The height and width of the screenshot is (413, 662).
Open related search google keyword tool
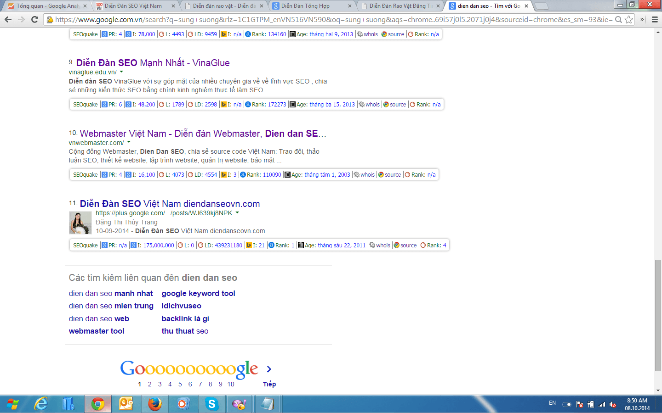(198, 293)
